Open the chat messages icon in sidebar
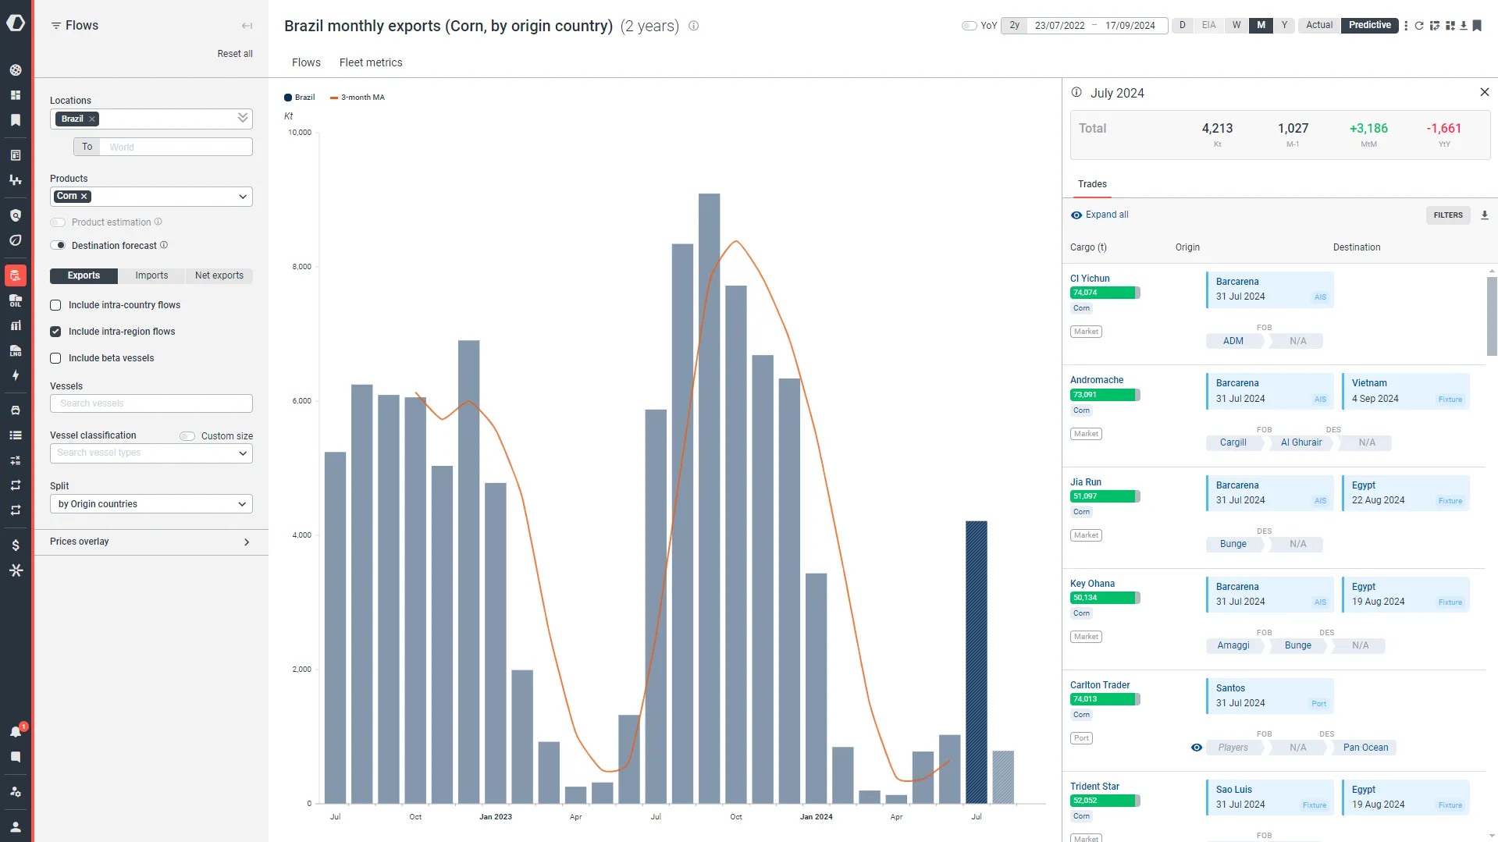This screenshot has height=842, width=1498. pyautogui.click(x=16, y=757)
